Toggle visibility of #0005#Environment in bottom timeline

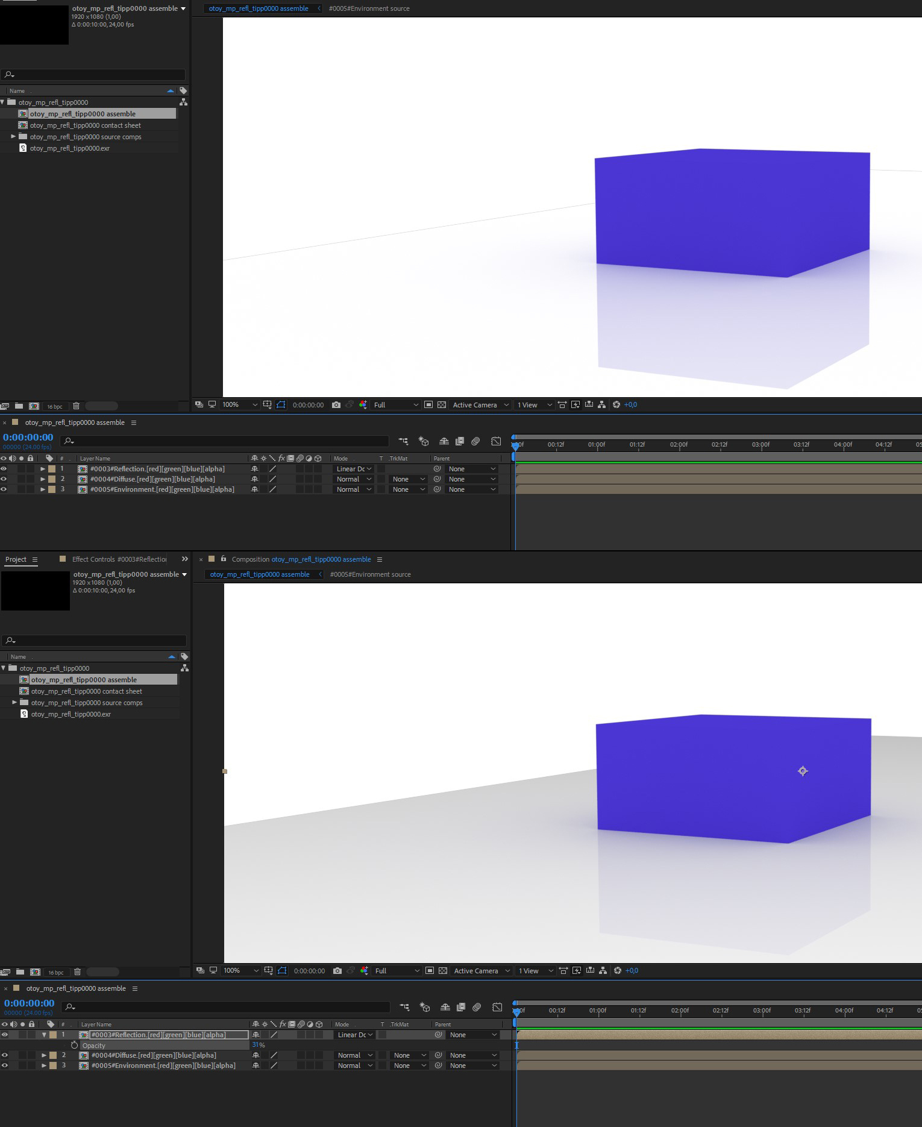click(5, 1066)
